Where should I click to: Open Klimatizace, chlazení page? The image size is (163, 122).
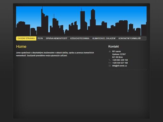(x=104, y=38)
